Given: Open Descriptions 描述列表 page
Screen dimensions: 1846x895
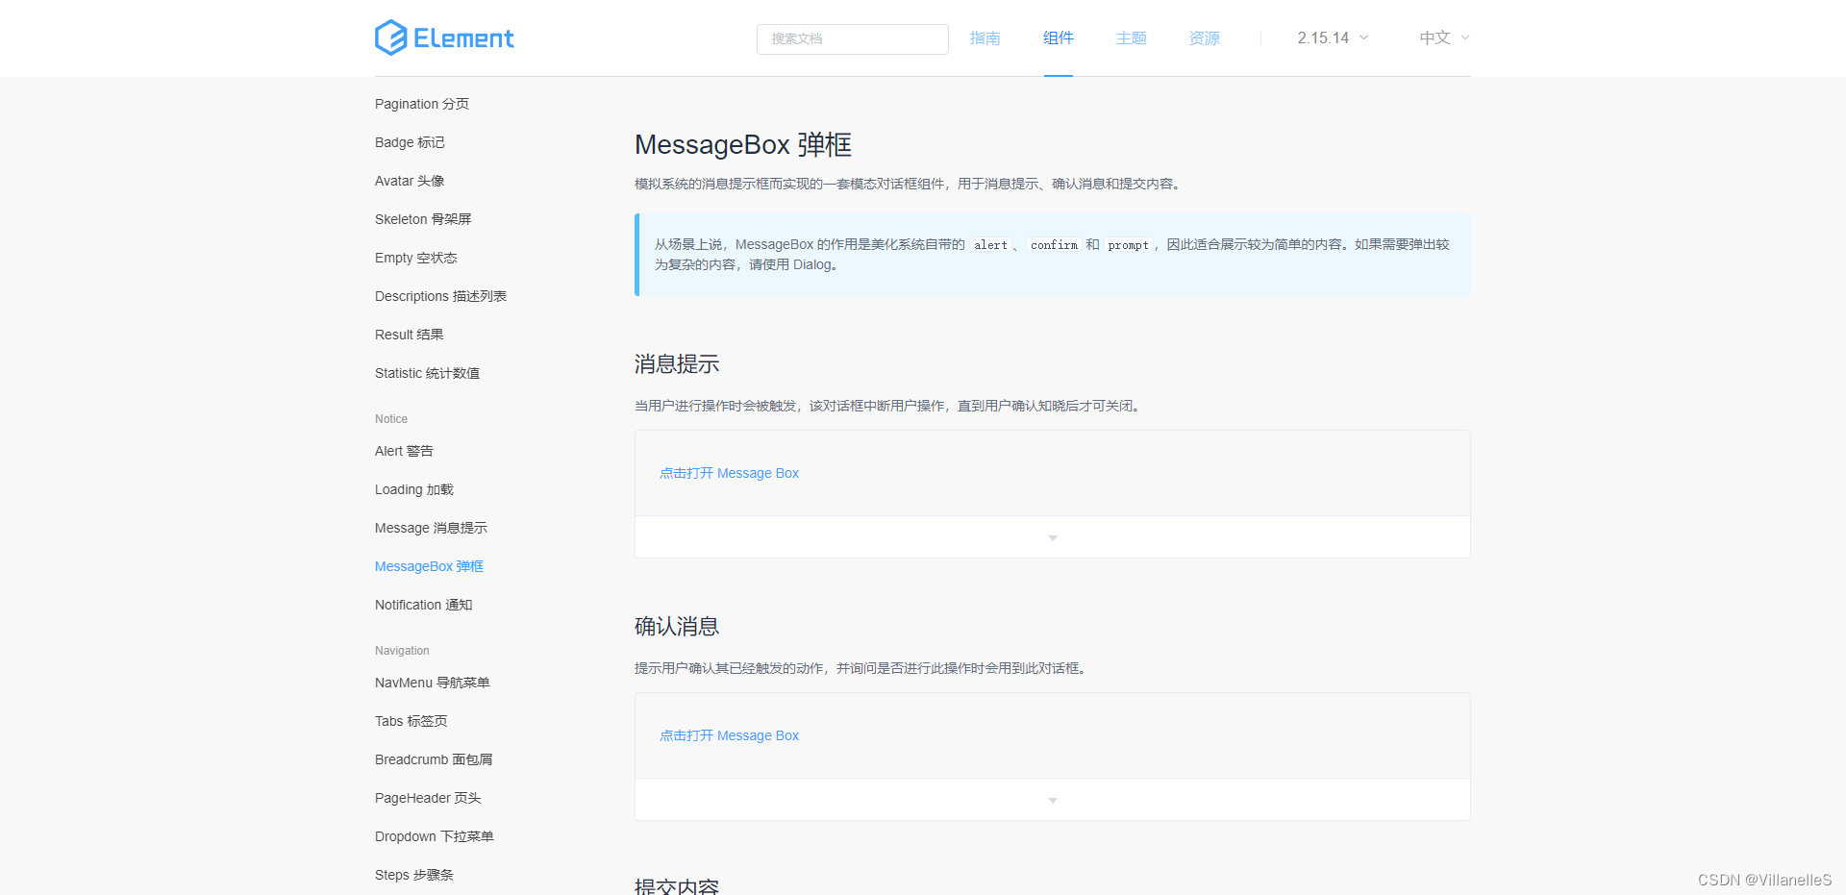Looking at the screenshot, I should pyautogui.click(x=440, y=296).
